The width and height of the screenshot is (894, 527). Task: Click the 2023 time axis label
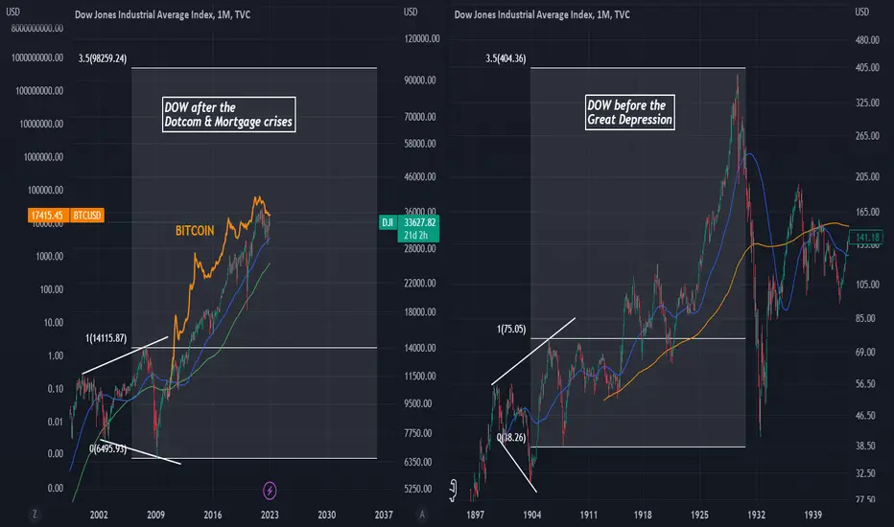pos(270,515)
